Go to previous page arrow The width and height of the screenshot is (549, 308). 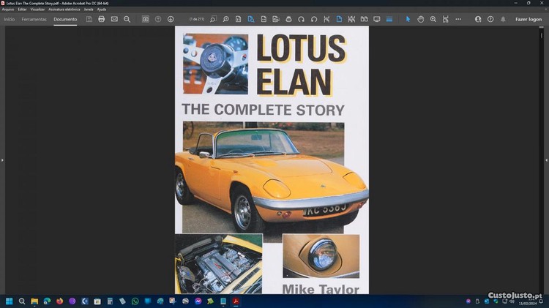158,19
